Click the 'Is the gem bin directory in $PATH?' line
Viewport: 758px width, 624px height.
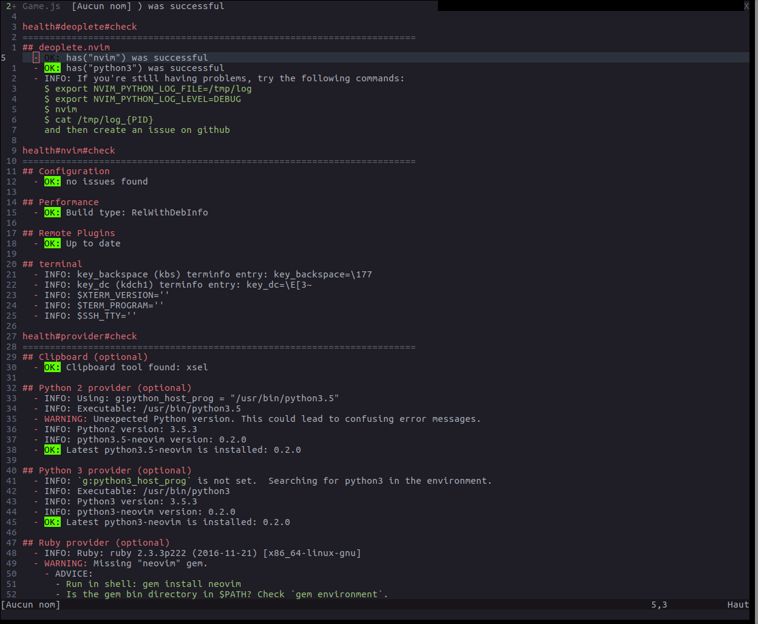click(x=222, y=594)
